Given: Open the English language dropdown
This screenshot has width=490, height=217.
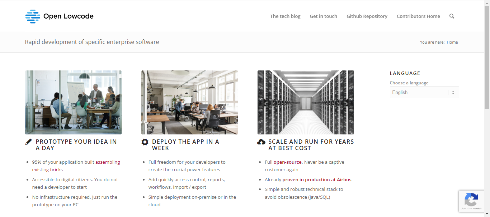Looking at the screenshot, I should pos(419,92).
